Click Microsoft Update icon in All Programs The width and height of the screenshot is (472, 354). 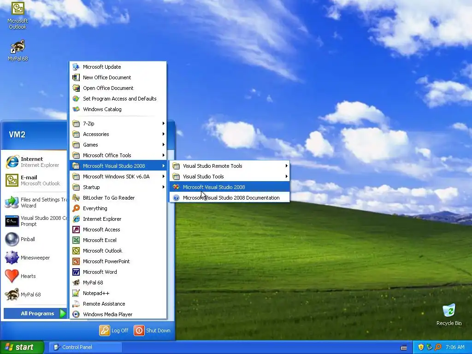coord(76,67)
